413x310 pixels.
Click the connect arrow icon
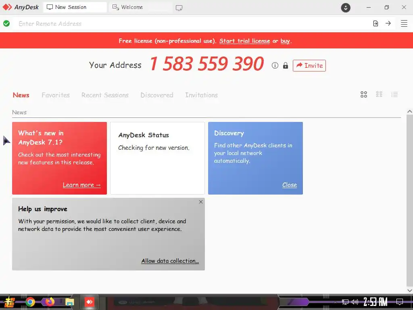pyautogui.click(x=388, y=23)
